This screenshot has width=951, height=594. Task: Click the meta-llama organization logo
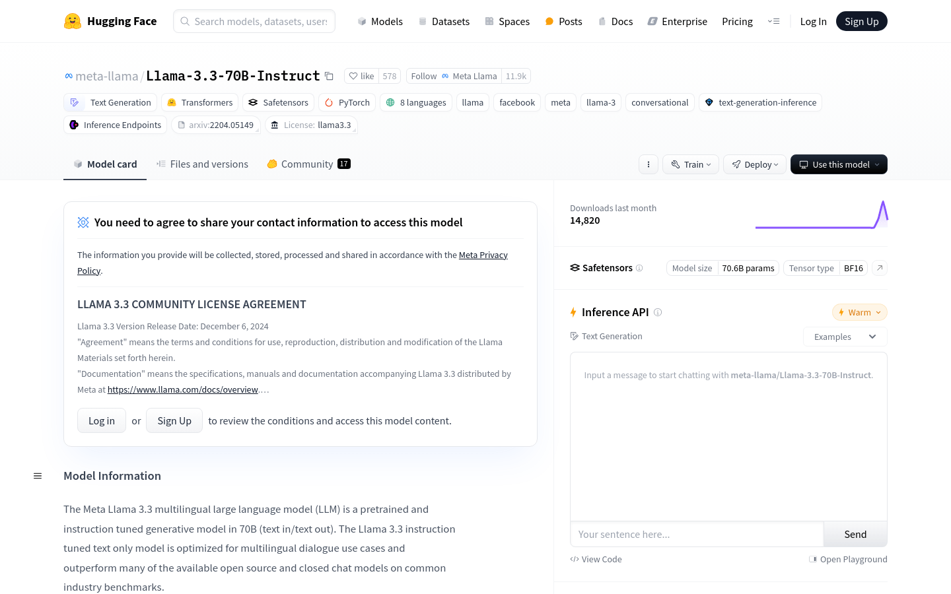coord(69,76)
